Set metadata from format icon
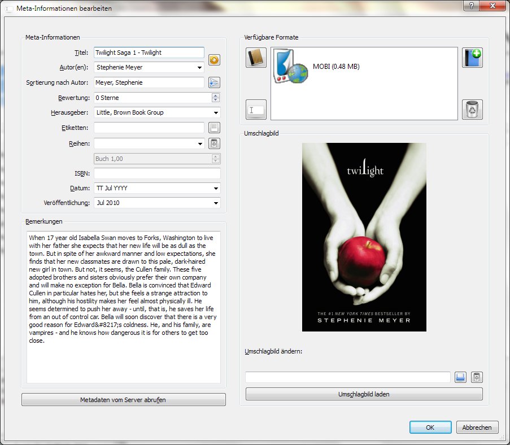 256,110
